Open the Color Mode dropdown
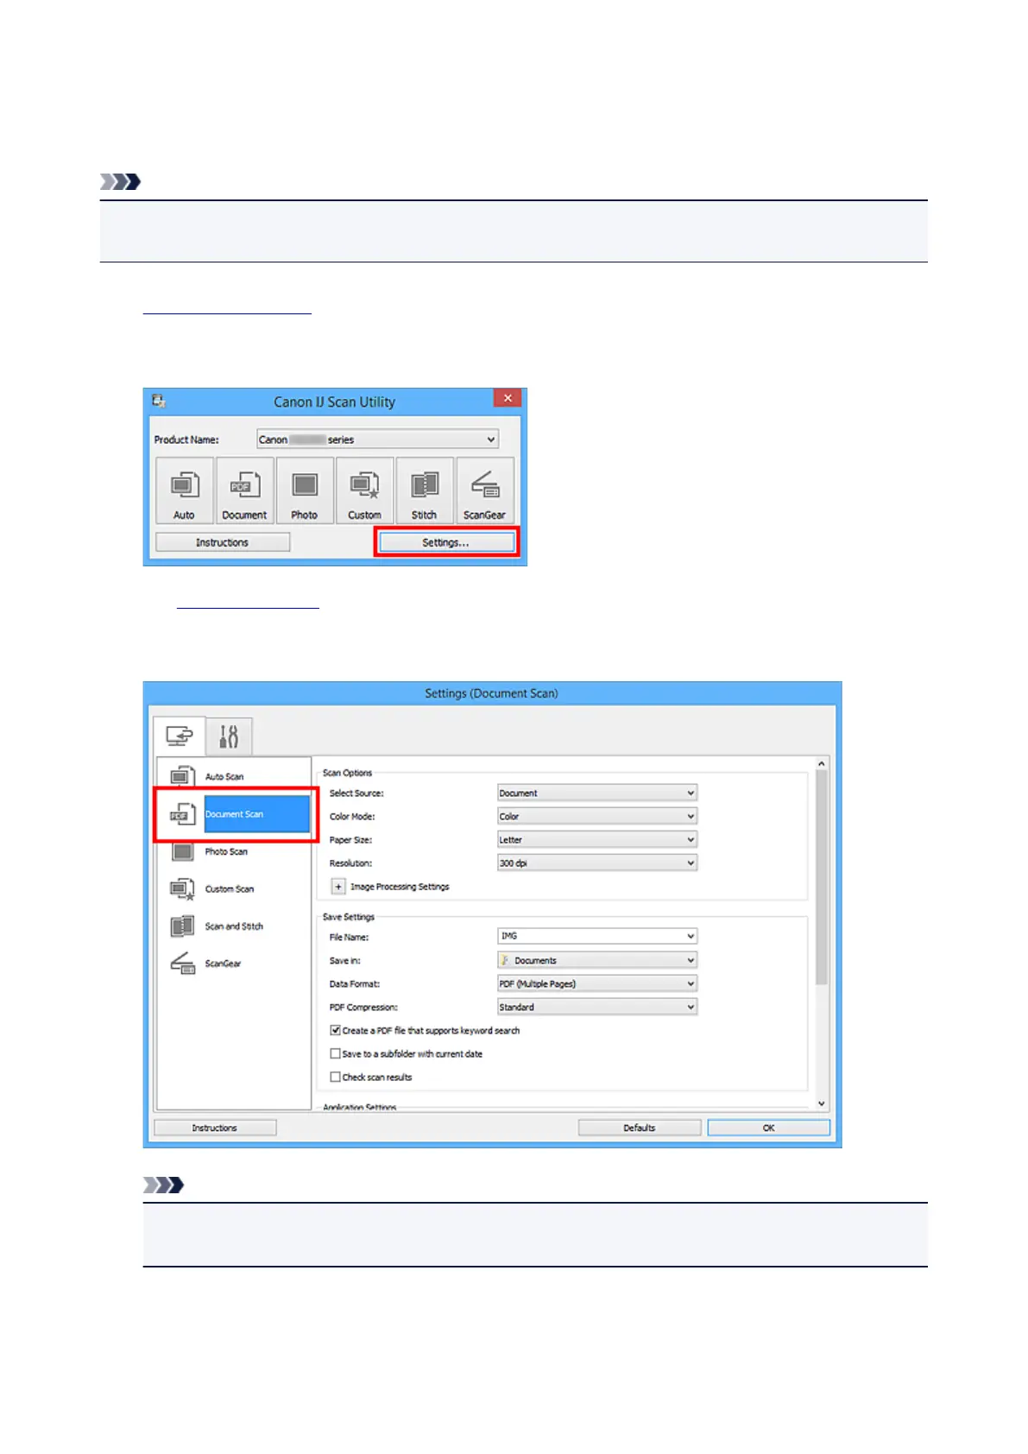The width and height of the screenshot is (1028, 1454). [x=597, y=816]
